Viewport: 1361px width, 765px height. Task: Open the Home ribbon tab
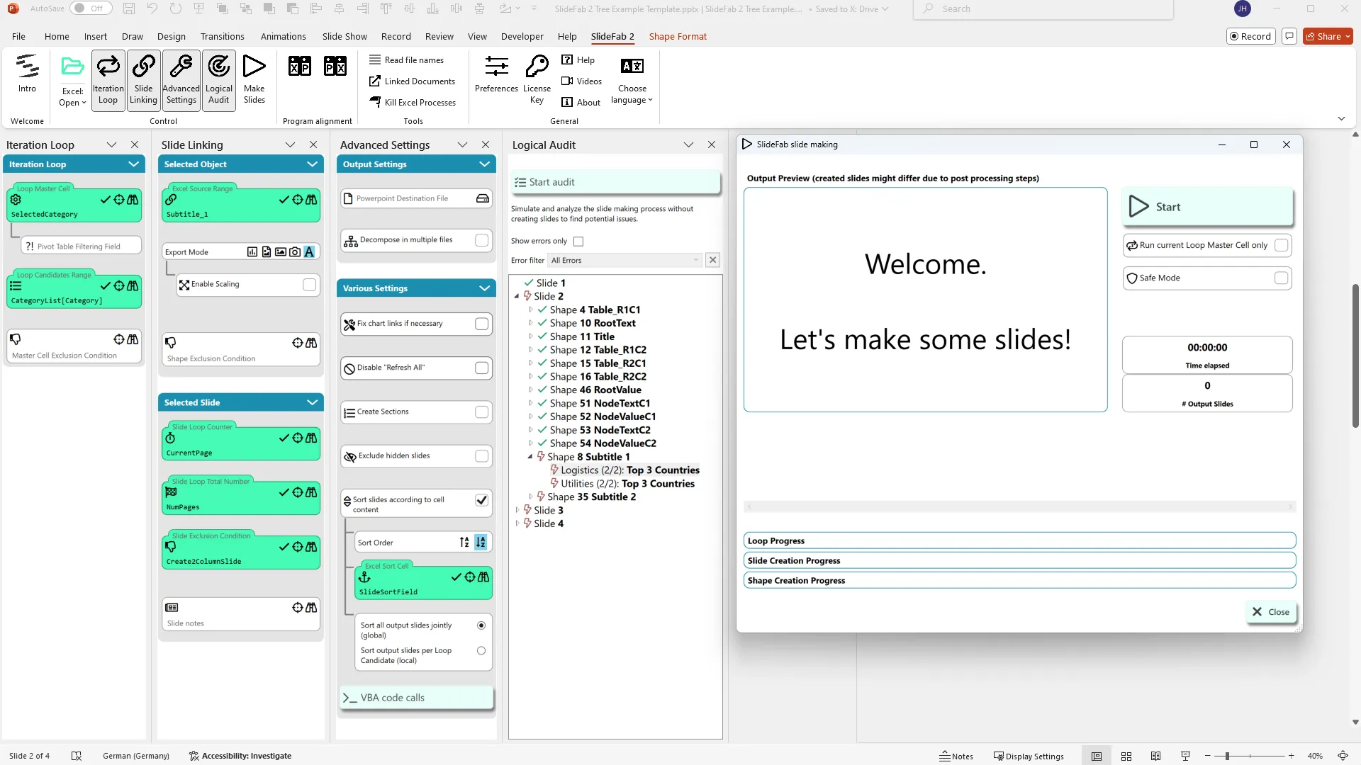tap(57, 36)
